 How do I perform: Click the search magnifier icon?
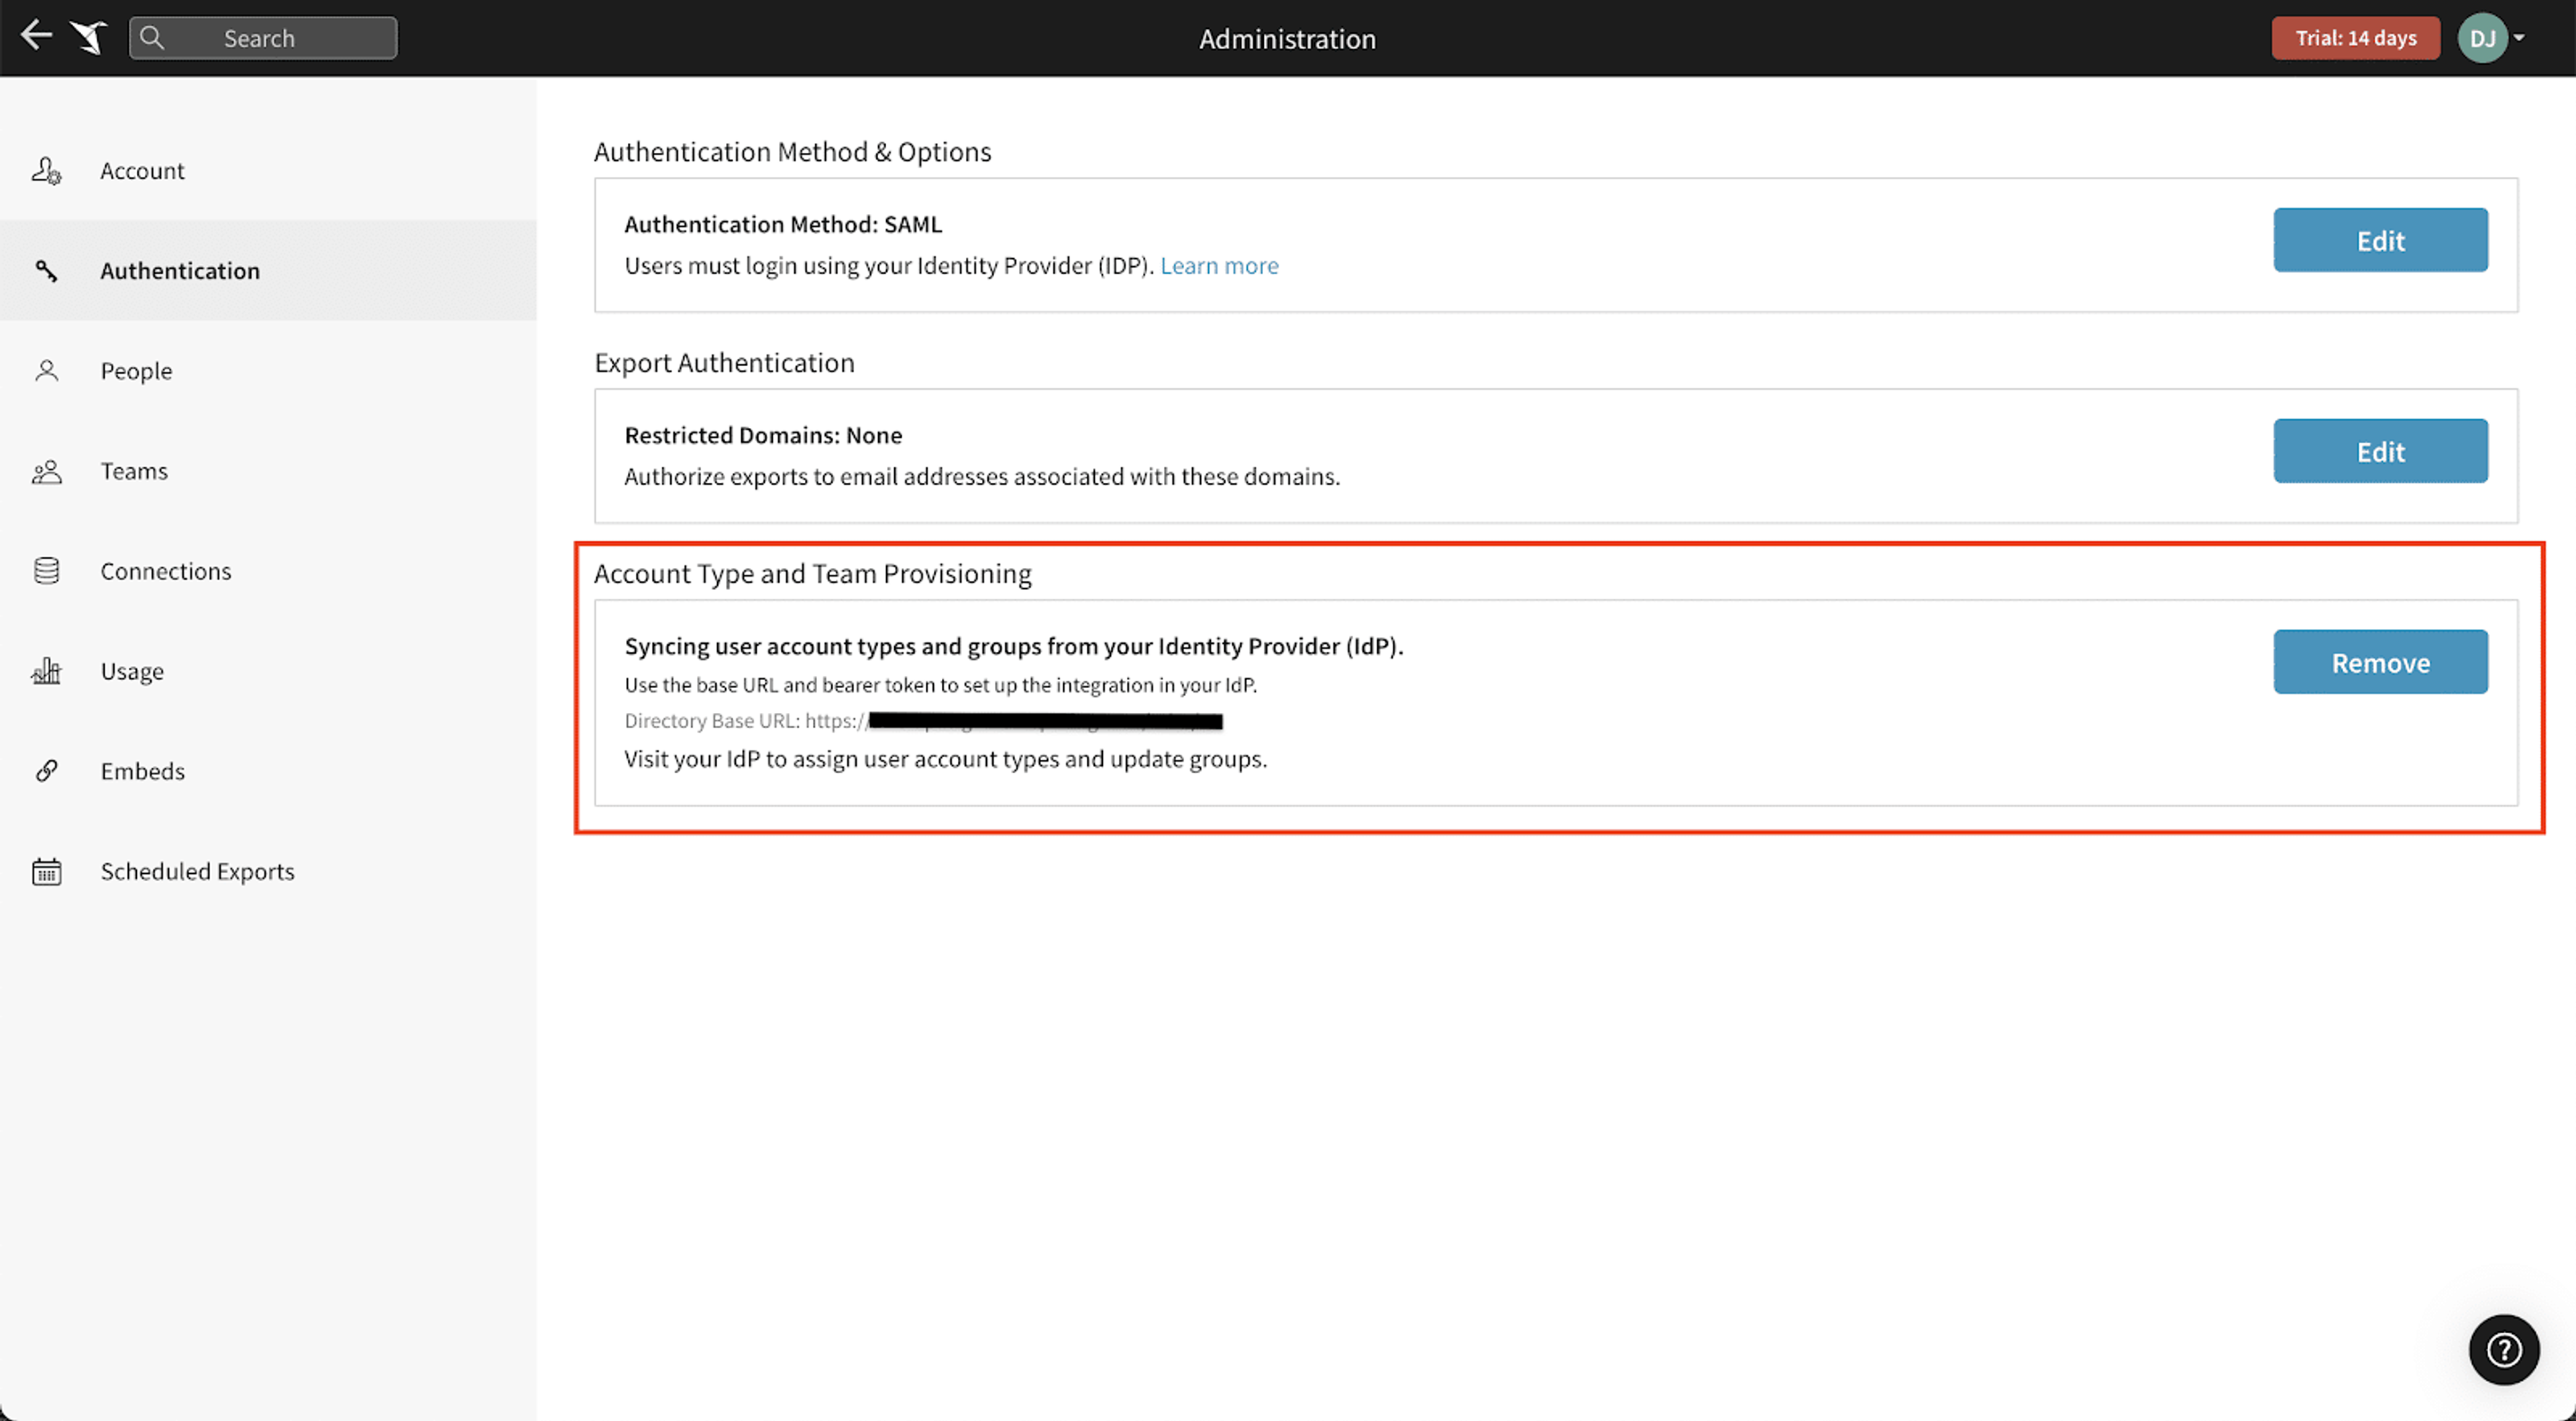[x=152, y=38]
